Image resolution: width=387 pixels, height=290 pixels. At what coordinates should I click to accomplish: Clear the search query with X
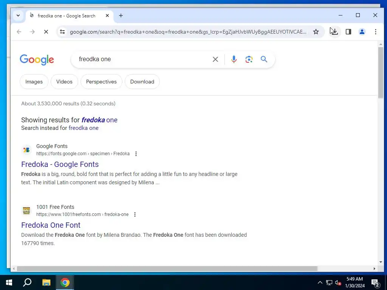[215, 59]
